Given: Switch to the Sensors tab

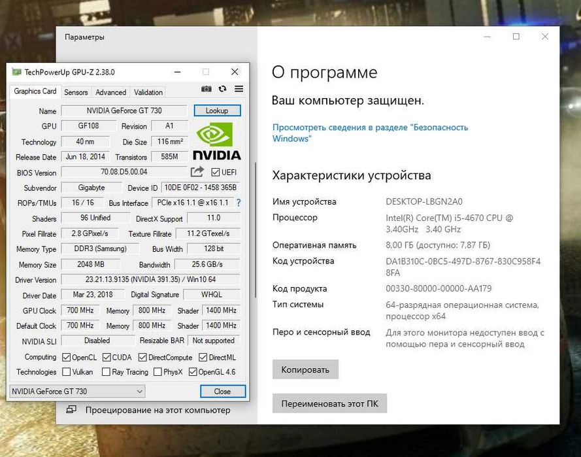Looking at the screenshot, I should coord(76,92).
